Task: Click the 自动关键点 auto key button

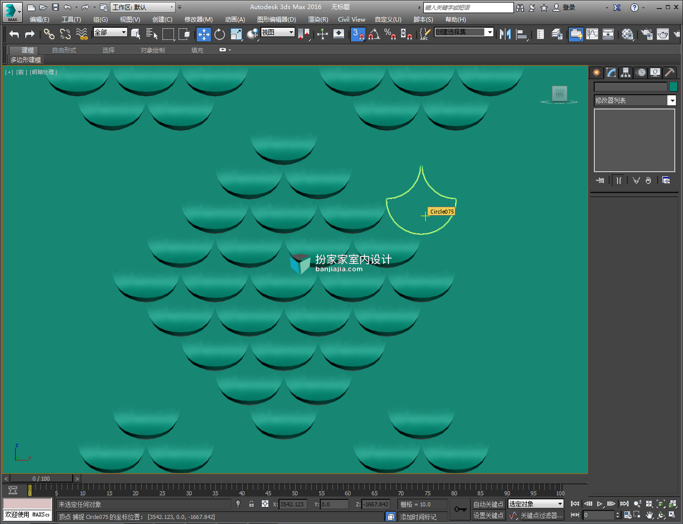Action: click(x=488, y=504)
